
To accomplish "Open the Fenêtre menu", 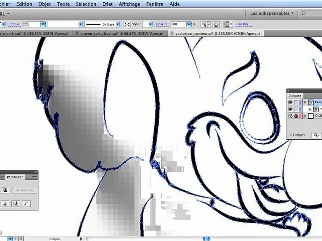I will click(x=155, y=4).
